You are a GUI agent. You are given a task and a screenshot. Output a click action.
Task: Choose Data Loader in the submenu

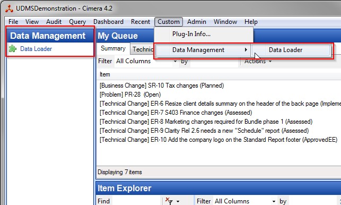coord(291,50)
